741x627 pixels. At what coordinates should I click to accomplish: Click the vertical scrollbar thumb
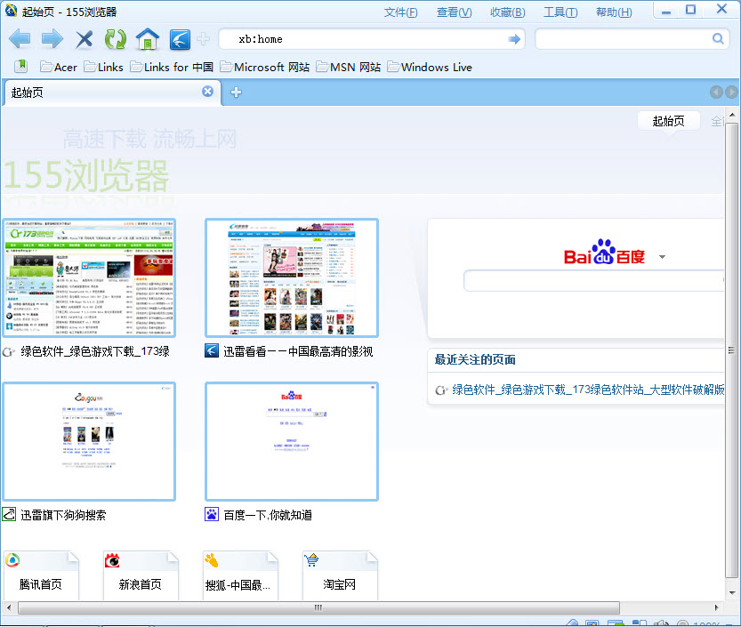(731, 350)
